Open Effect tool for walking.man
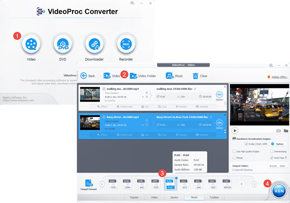290x203 pixels. [102, 107]
